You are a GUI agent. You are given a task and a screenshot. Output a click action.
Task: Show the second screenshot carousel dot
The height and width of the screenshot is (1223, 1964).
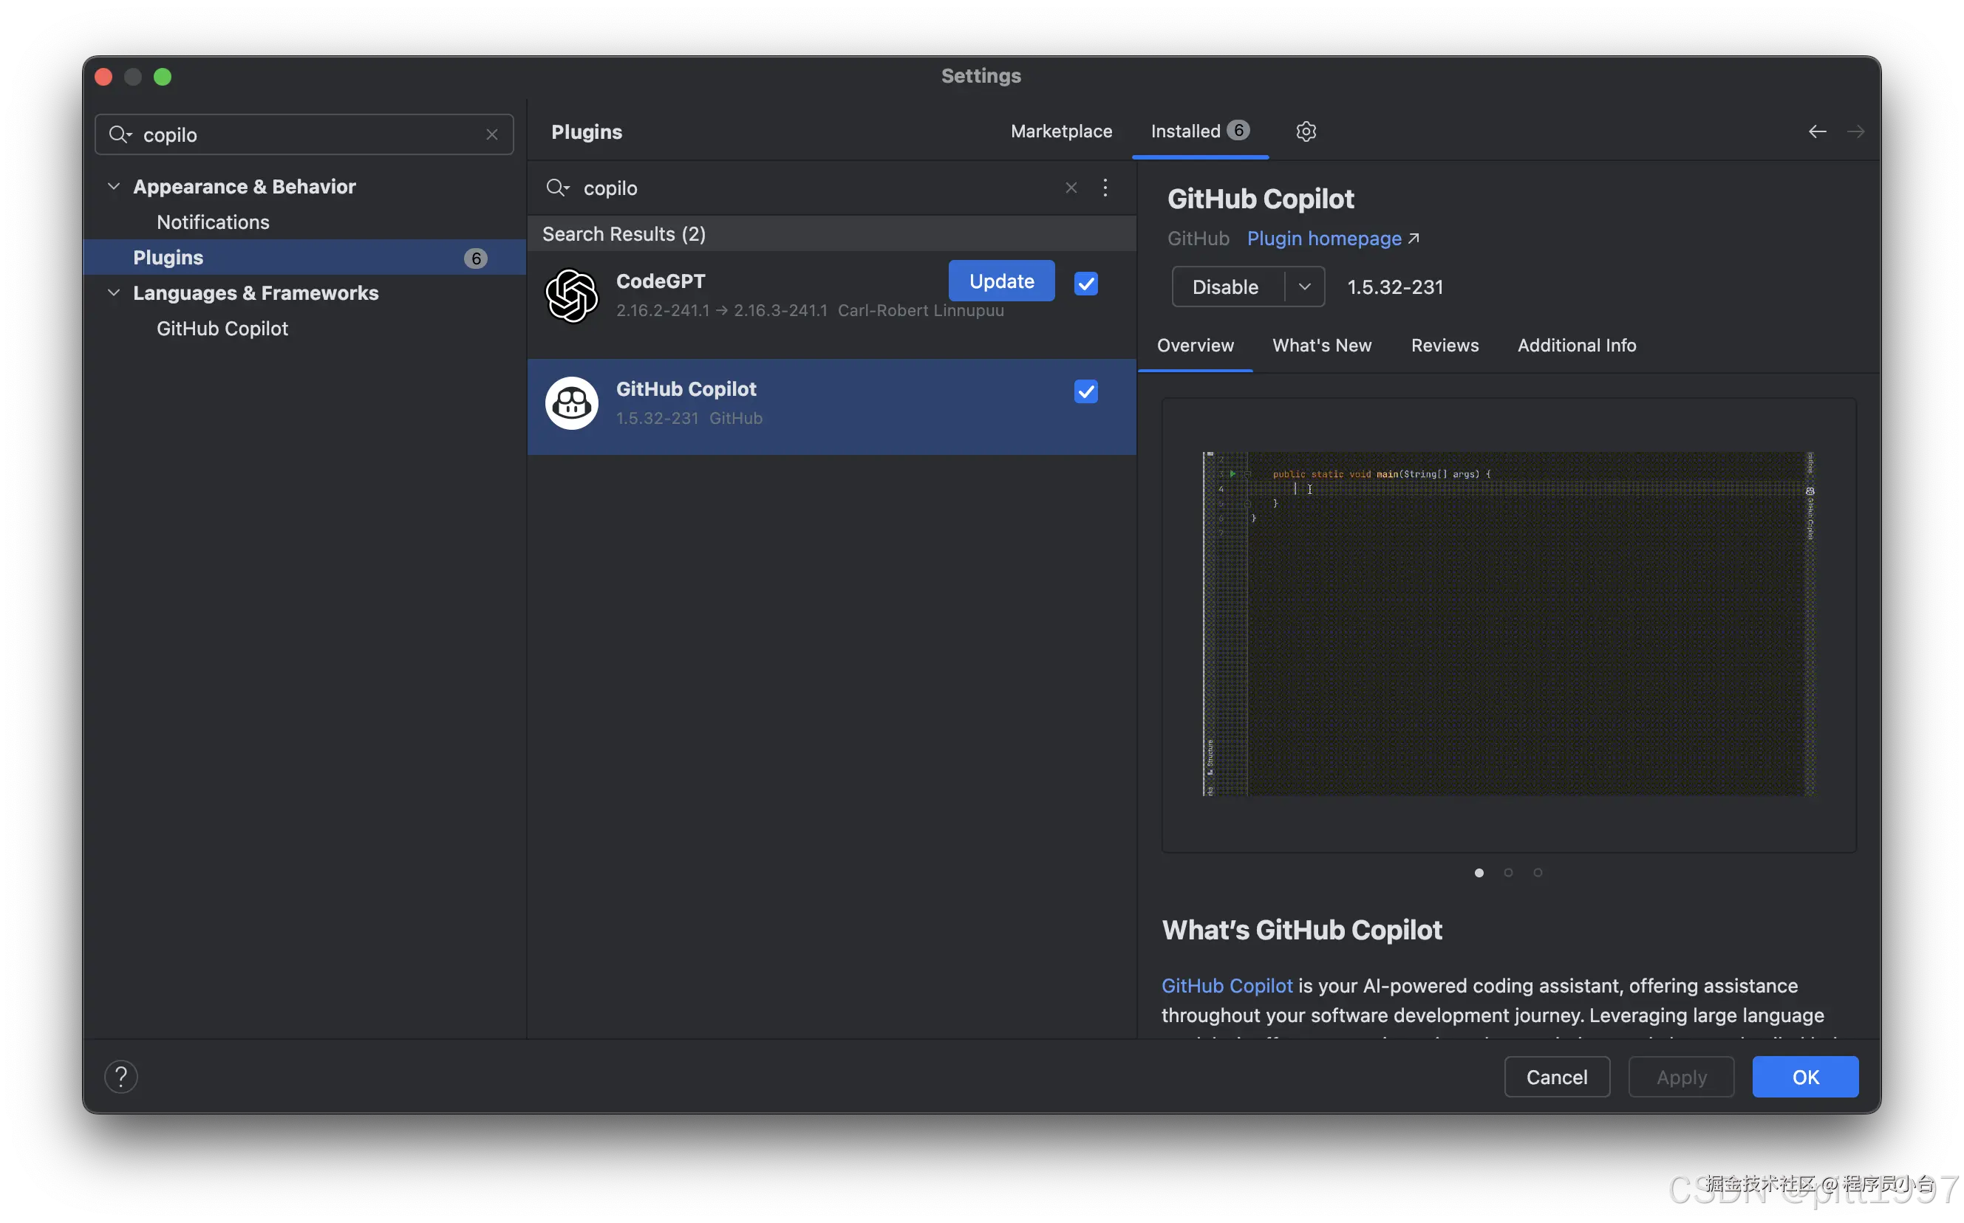pos(1507,872)
